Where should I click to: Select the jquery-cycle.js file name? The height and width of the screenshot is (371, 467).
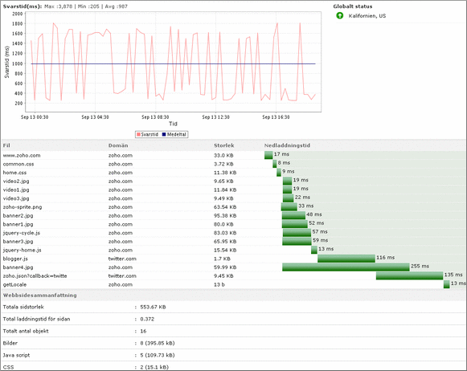coord(22,233)
